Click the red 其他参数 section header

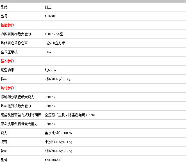tap(8, 88)
